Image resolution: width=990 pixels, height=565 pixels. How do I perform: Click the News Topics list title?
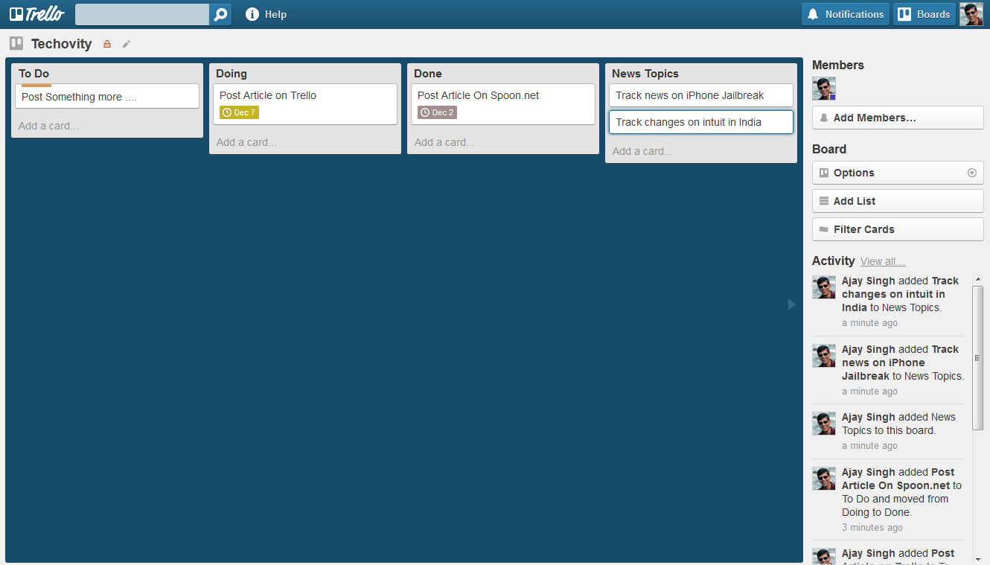[x=645, y=74]
